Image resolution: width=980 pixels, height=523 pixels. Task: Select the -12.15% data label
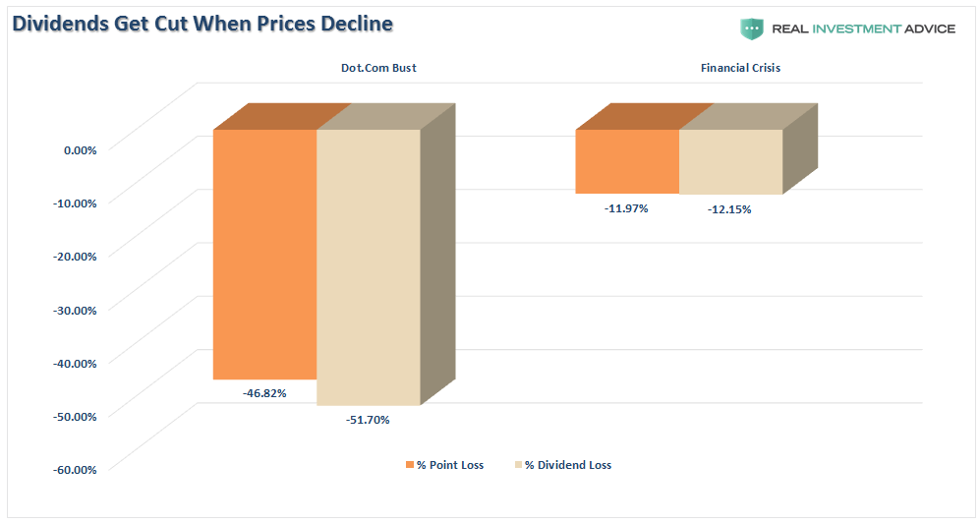click(729, 208)
